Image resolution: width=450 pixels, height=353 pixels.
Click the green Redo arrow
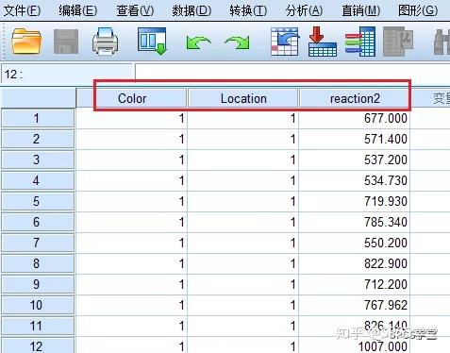[238, 42]
